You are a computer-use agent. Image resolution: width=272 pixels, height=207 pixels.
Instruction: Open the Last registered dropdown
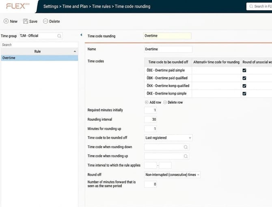click(168, 138)
